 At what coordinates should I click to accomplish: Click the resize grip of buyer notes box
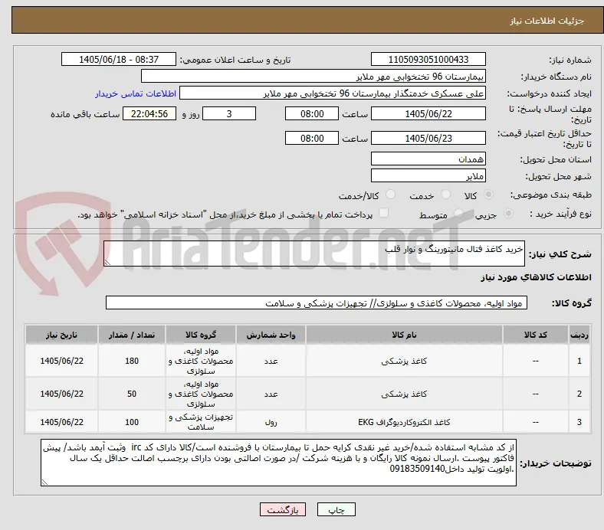(44, 482)
